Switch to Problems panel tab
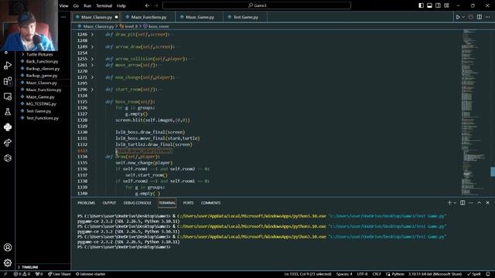Screen dimensions: 495x278 tap(86, 203)
